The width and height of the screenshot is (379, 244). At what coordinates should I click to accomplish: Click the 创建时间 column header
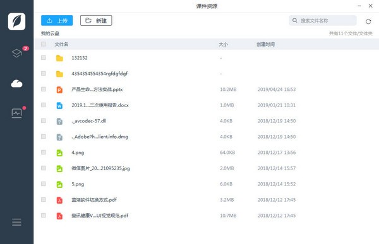[265, 44]
